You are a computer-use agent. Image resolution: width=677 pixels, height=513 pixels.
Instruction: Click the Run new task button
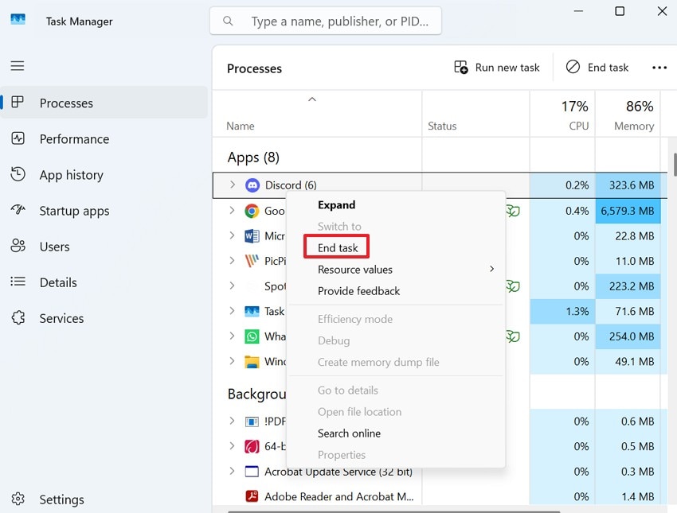pyautogui.click(x=497, y=67)
